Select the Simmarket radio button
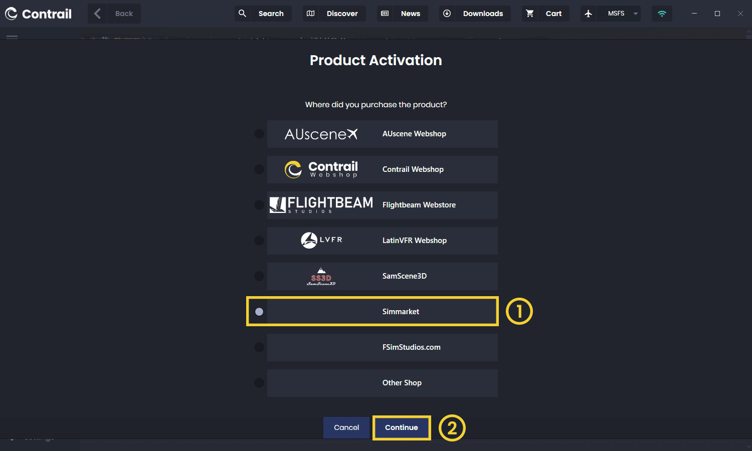Image resolution: width=752 pixels, height=451 pixels. (x=259, y=312)
